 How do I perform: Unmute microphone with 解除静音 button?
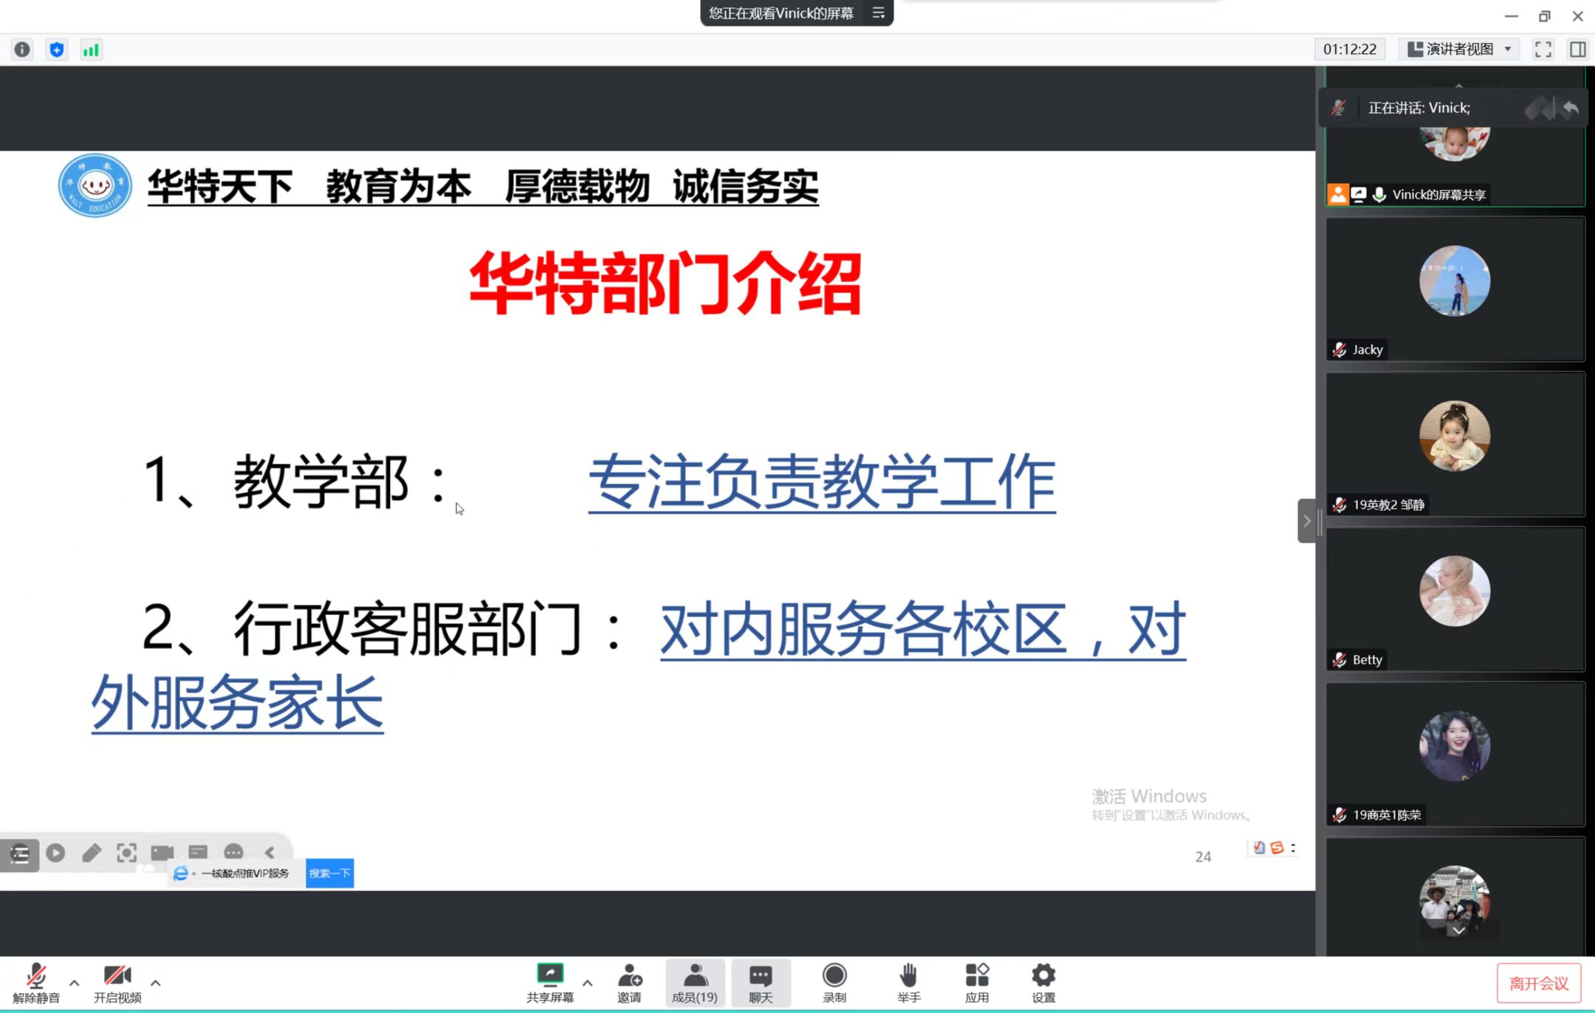[35, 983]
